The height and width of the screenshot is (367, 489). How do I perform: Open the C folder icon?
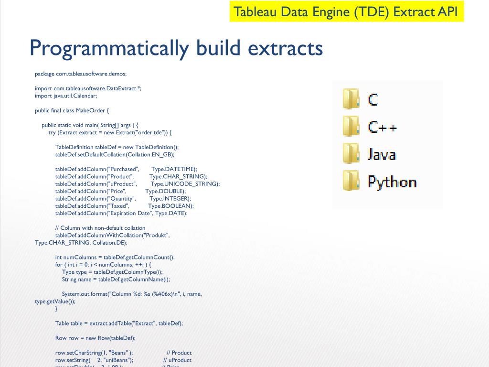point(351,99)
